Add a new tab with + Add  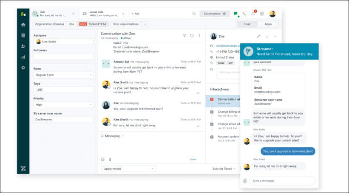tap(135, 14)
